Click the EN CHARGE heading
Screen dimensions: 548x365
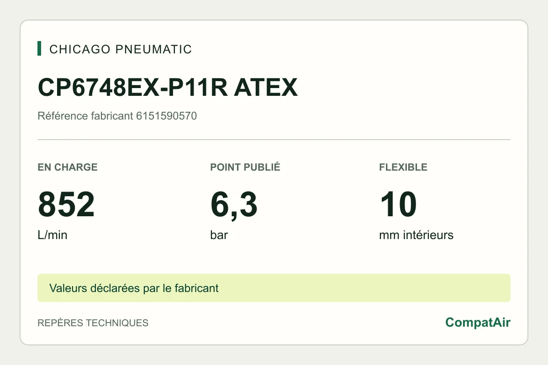pyautogui.click(x=68, y=167)
